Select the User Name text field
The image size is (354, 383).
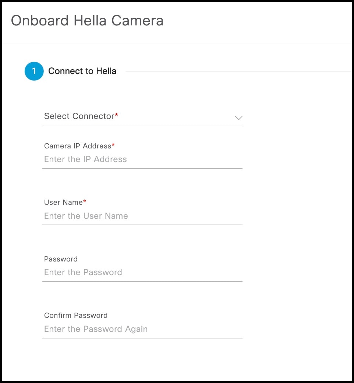click(x=143, y=216)
